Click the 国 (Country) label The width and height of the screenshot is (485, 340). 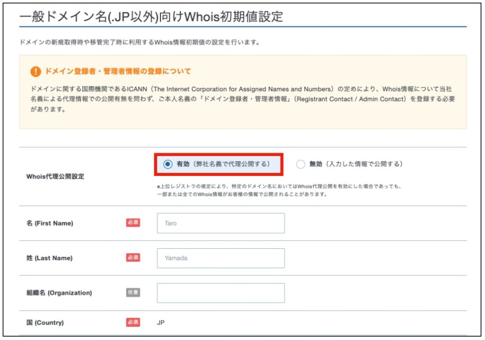pos(45,323)
